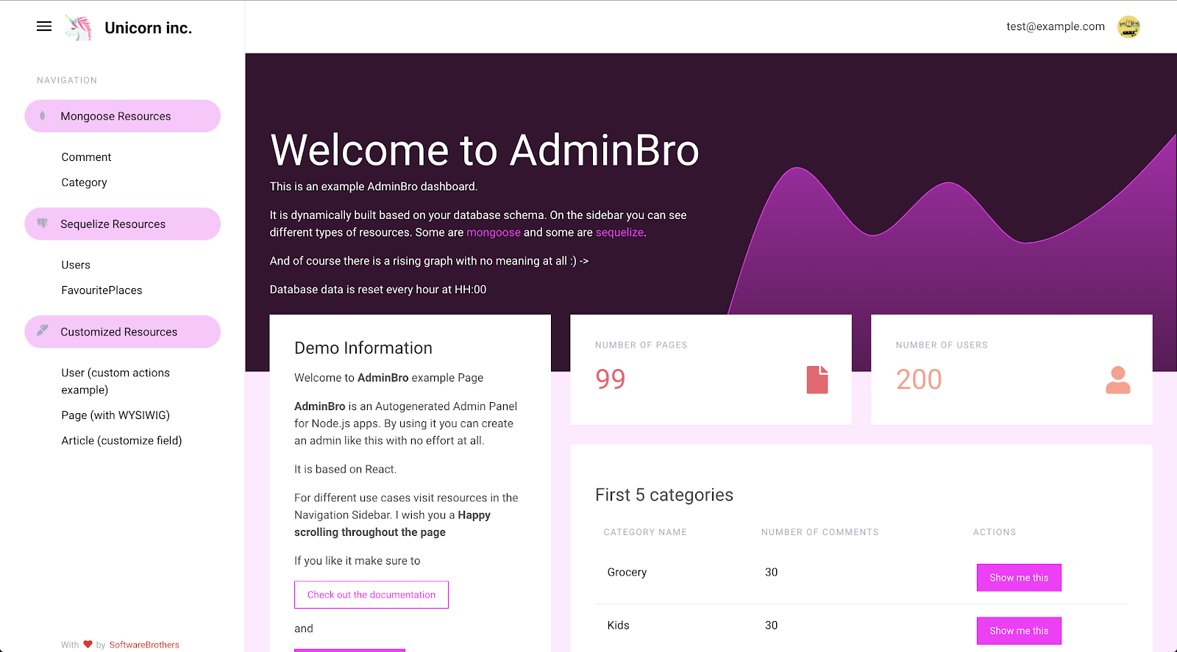Open the Category resource

point(84,182)
